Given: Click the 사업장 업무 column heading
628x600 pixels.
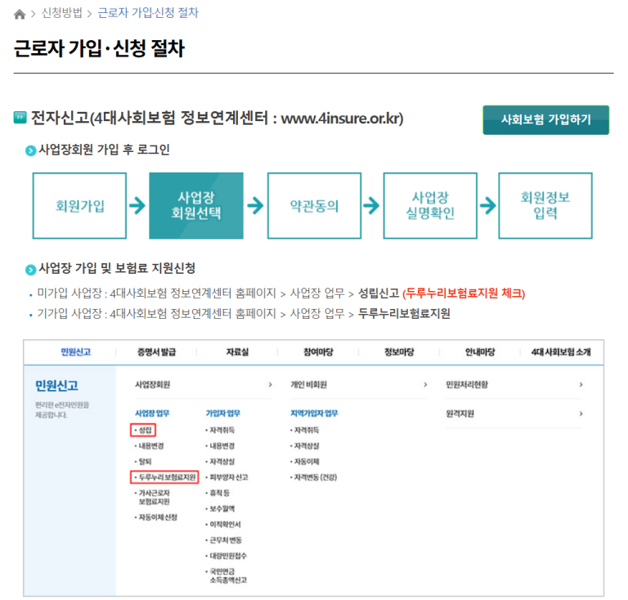Looking at the screenshot, I should click(152, 414).
